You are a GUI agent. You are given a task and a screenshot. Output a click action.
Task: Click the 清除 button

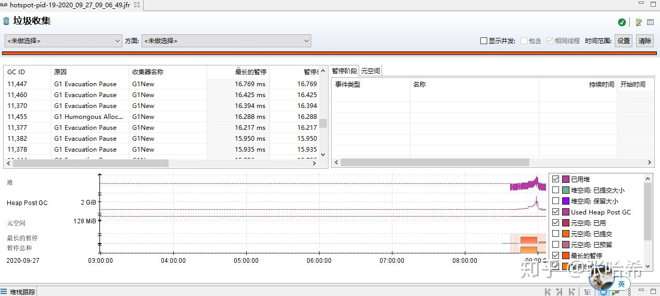(645, 41)
